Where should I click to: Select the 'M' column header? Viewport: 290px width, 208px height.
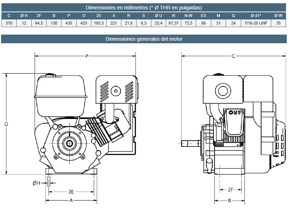click(218, 16)
